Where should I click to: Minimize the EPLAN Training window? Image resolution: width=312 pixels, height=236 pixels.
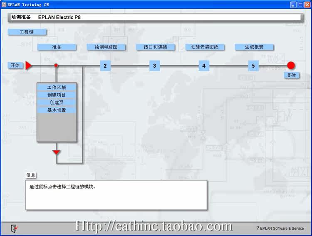point(293,5)
